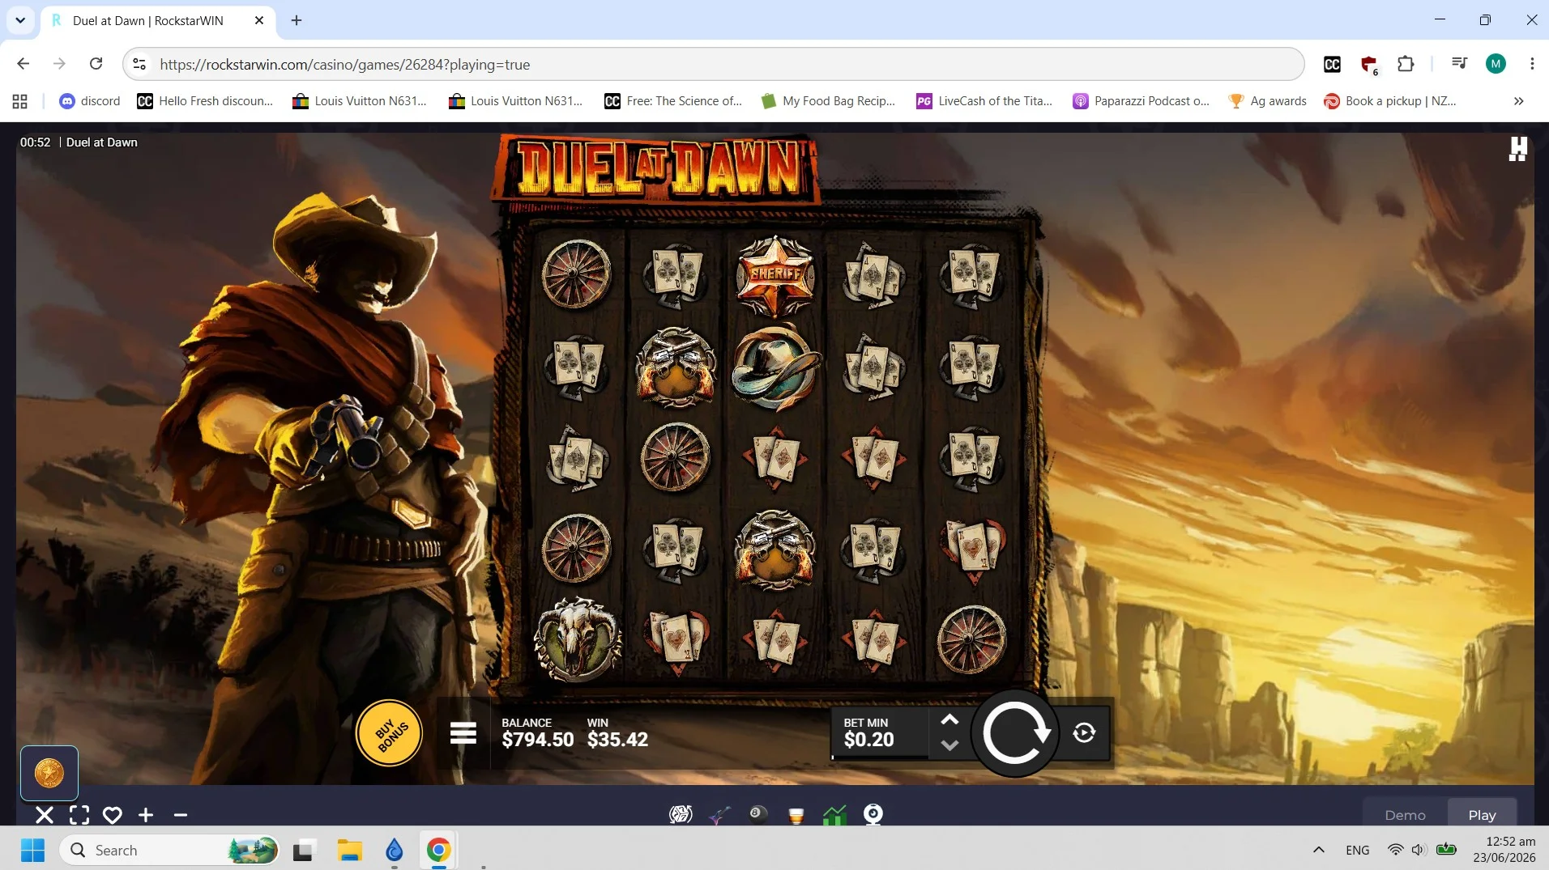The image size is (1549, 870).
Task: Open the apps grid in bookmarks bar
Action: (x=20, y=101)
